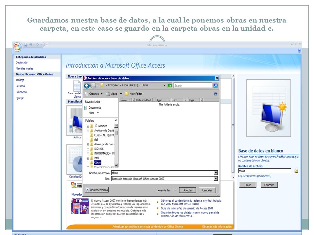Open the quick access toolbar customize arrow
This screenshot has height=235, width=314.
click(x=47, y=45)
